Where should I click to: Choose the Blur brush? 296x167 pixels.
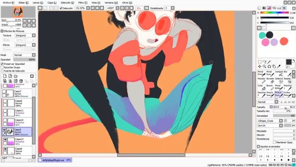point(287,73)
